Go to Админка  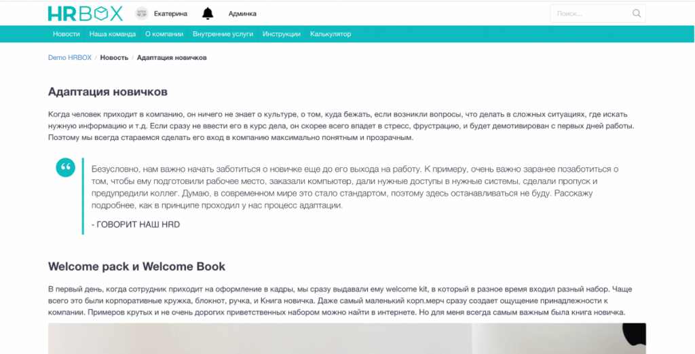(x=242, y=14)
